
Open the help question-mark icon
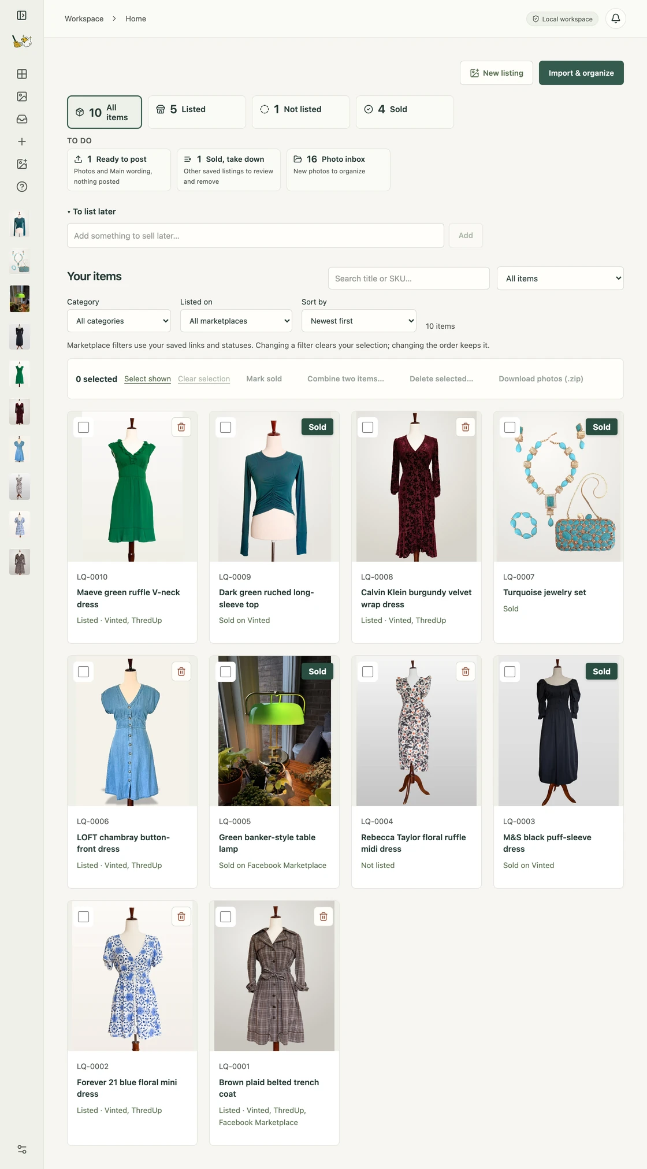pos(22,187)
